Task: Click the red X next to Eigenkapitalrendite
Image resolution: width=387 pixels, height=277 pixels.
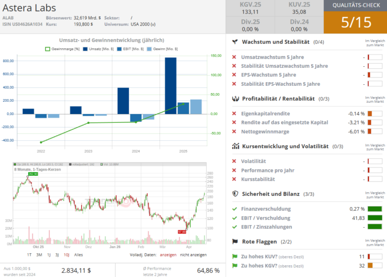Action: (234, 113)
